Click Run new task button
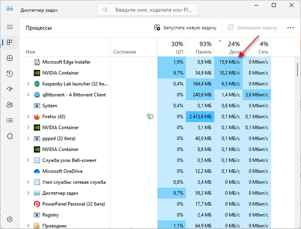The height and width of the screenshot is (229, 301). [185, 28]
